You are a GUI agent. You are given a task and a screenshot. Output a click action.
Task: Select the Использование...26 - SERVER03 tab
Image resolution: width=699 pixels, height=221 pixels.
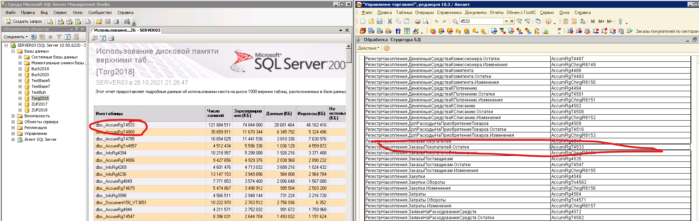[127, 30]
